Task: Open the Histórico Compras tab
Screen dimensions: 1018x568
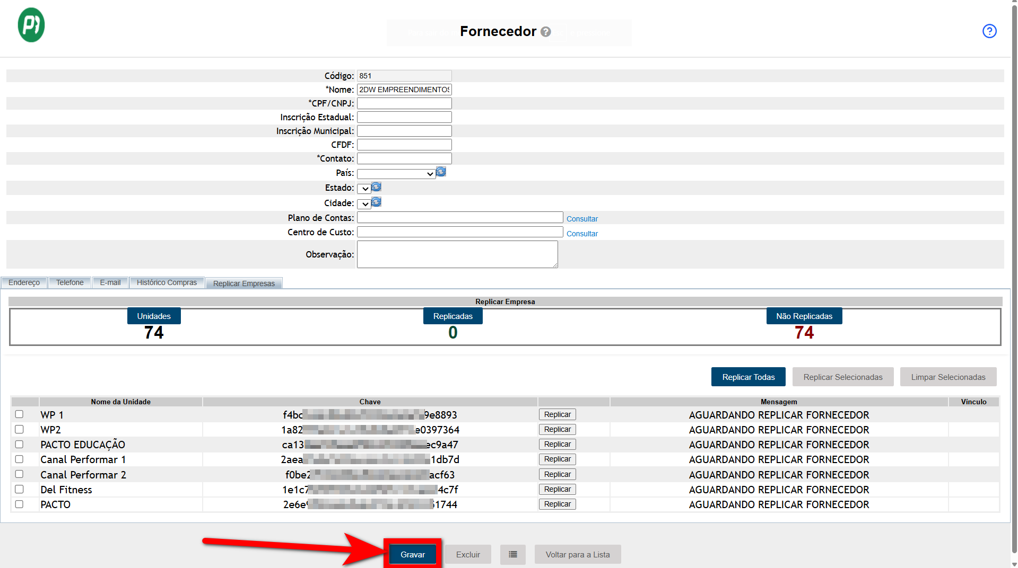Action: pyautogui.click(x=167, y=282)
